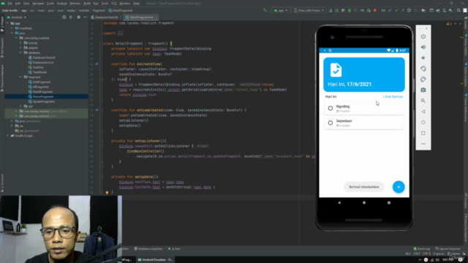Collapse the java folder
Screen dimensions: 468x263
[x=12, y=33]
